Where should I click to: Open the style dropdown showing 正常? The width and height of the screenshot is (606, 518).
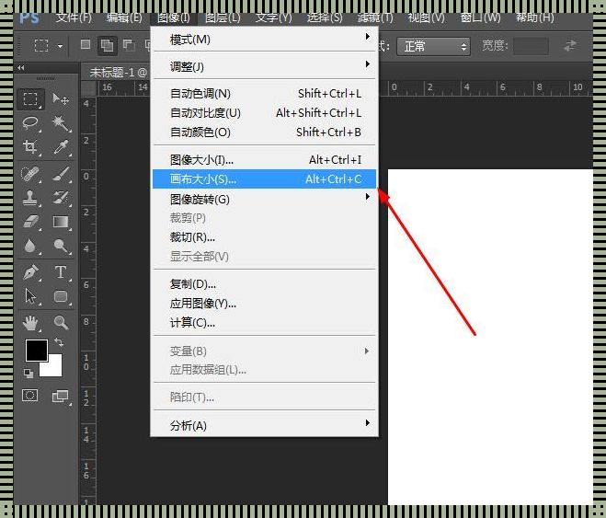[x=433, y=47]
